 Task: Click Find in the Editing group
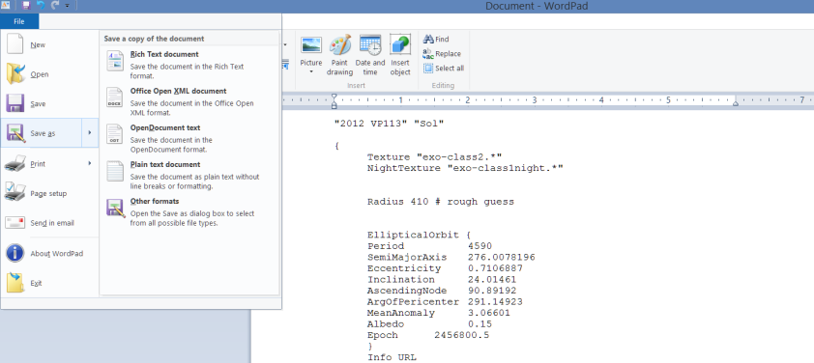click(436, 39)
